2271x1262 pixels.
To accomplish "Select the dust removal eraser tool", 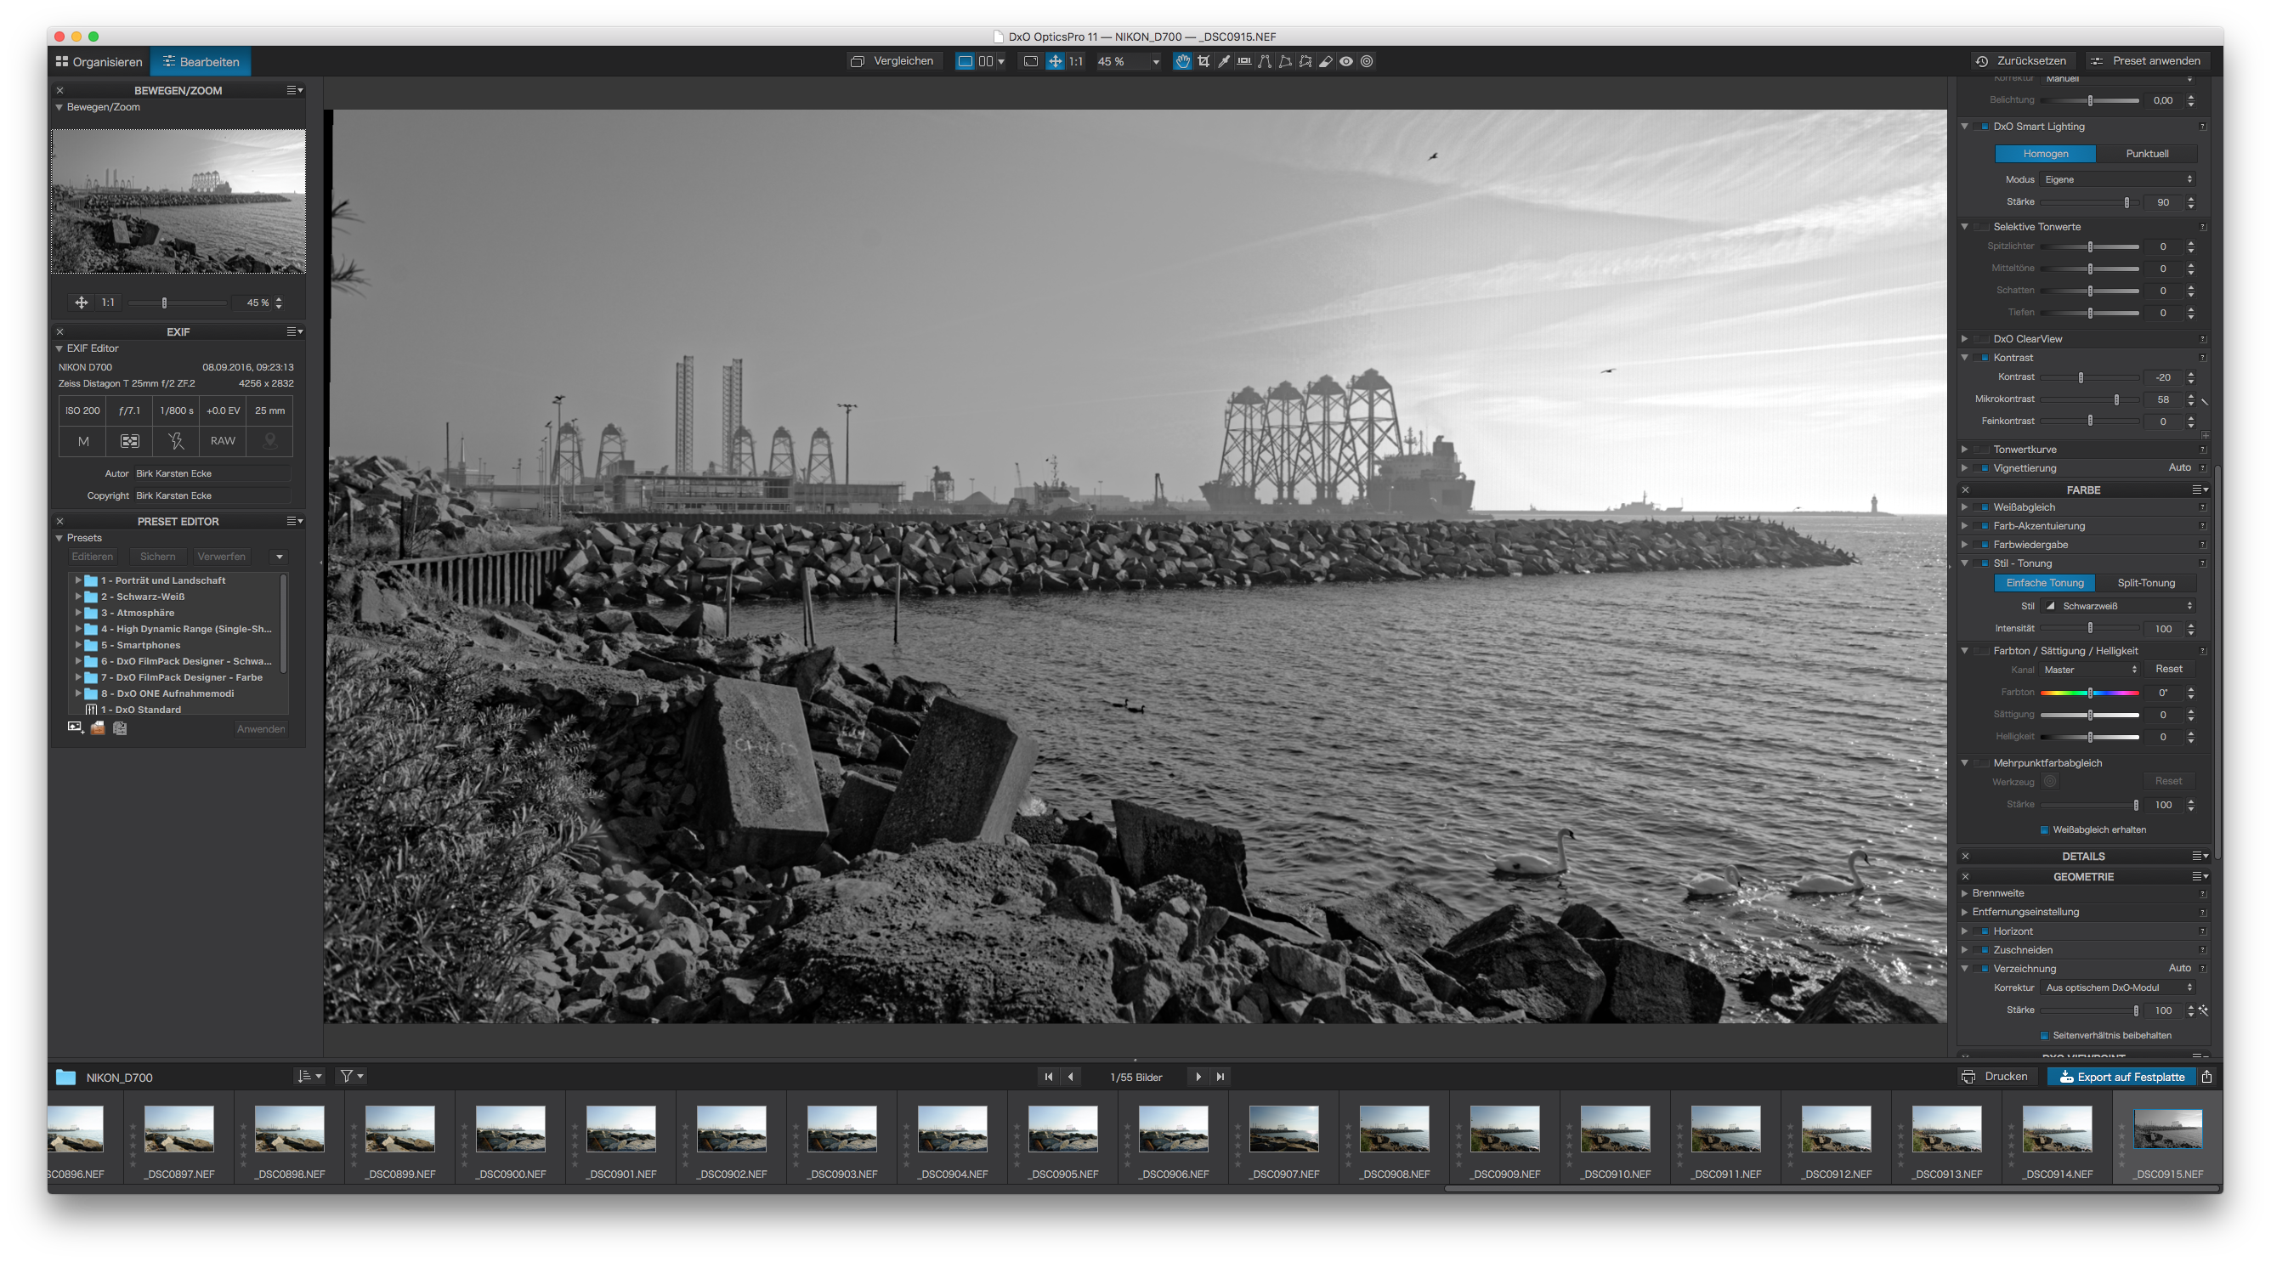I will [x=1325, y=62].
